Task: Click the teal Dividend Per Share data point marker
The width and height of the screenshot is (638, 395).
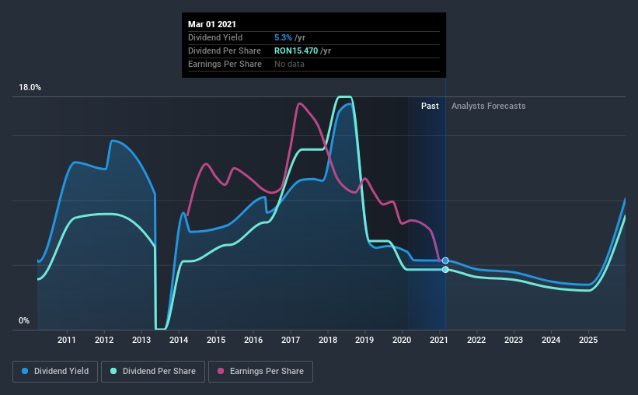Action: click(445, 270)
